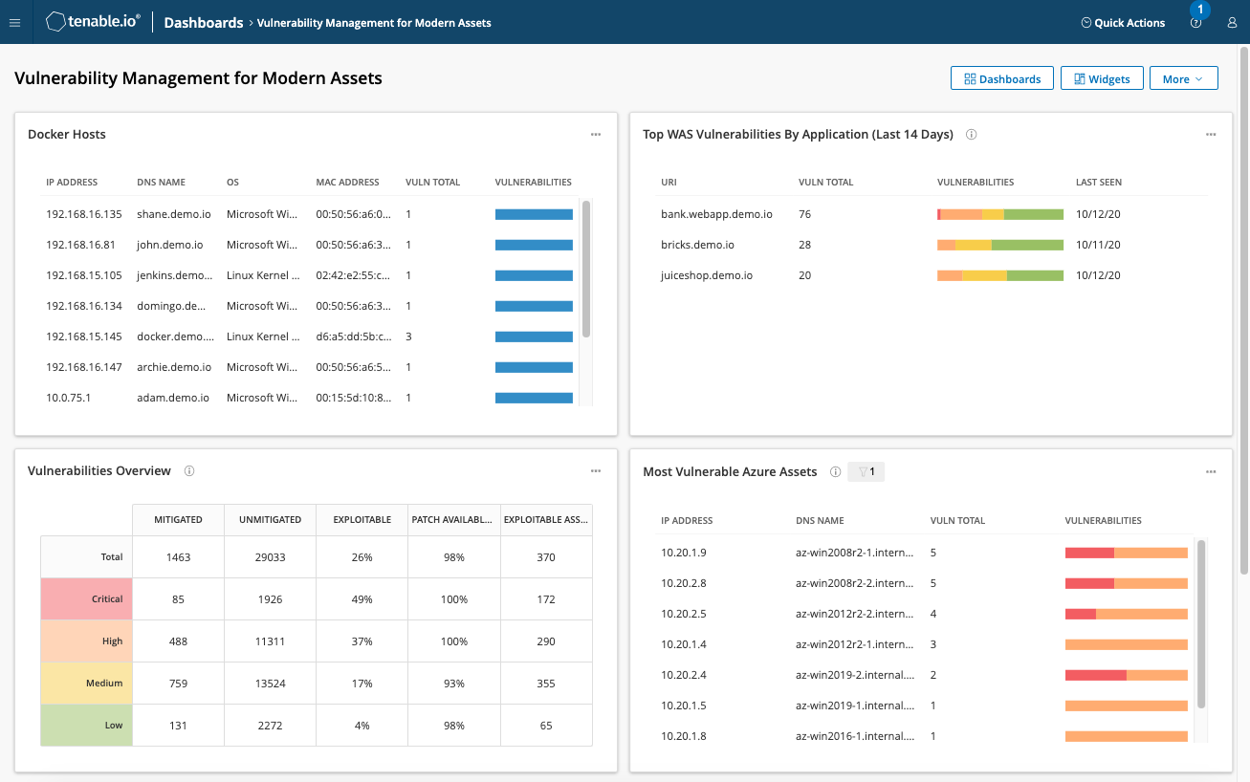Click the tenable.io logo
This screenshot has width=1250, height=782.
92,21
